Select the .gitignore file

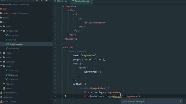click(8, 97)
